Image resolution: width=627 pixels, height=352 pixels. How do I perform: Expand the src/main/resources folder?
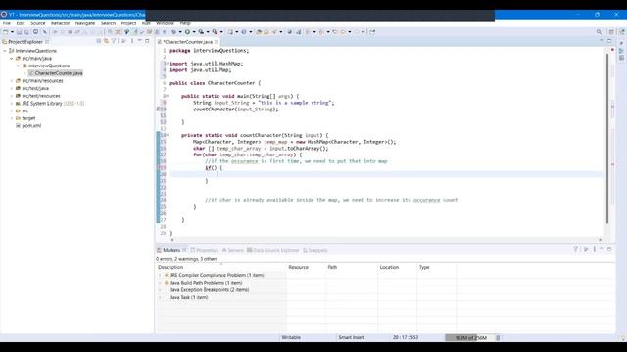pyautogui.click(x=12, y=80)
